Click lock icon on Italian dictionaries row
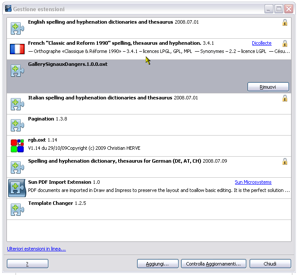The image size is (298, 275). pos(285,98)
